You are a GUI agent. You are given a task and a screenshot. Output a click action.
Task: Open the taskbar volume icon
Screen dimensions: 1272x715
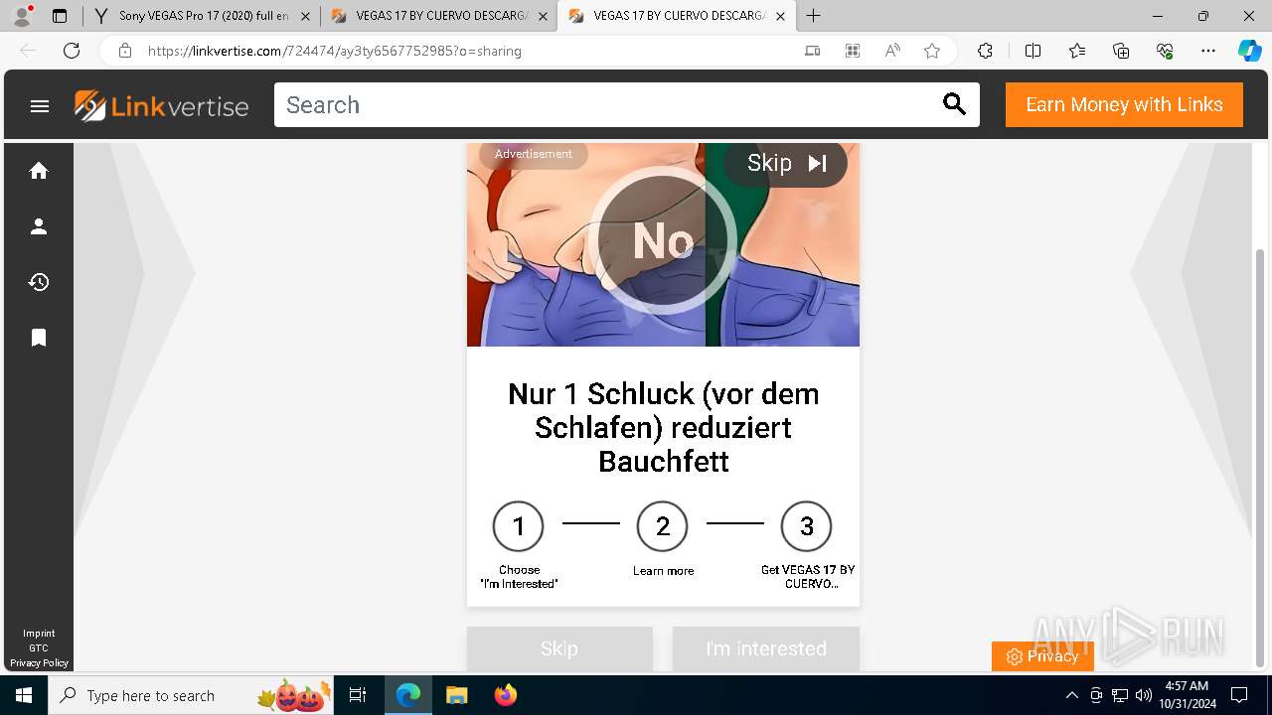1144,695
